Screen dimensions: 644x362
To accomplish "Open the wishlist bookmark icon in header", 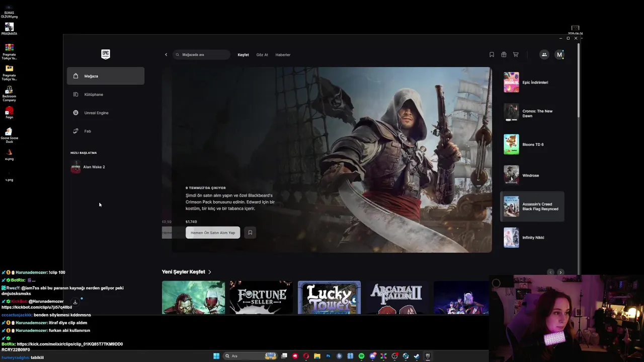I will 492,55.
